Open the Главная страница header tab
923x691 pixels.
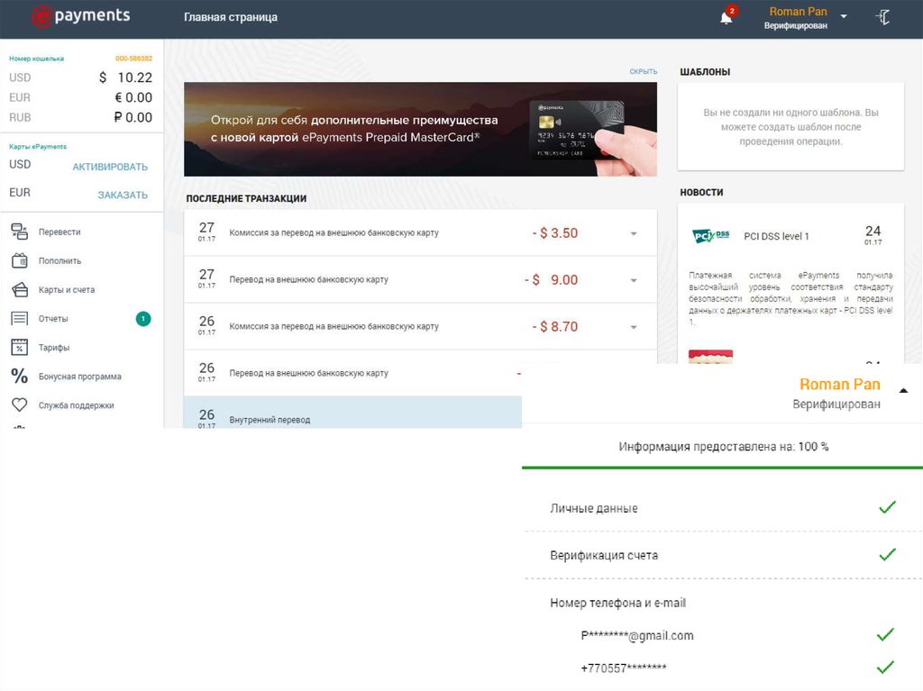pyautogui.click(x=231, y=17)
